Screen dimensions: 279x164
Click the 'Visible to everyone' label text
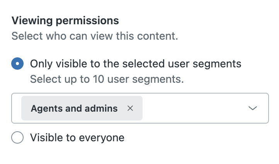tap(77, 137)
